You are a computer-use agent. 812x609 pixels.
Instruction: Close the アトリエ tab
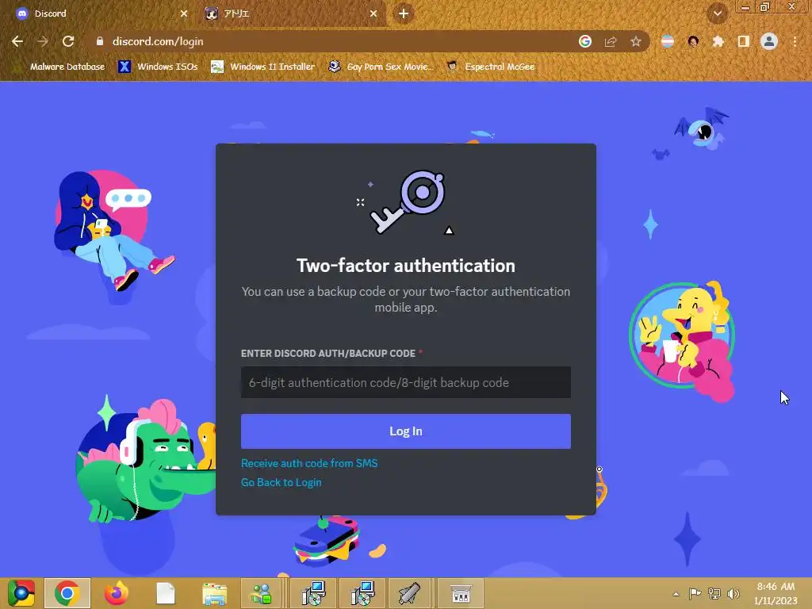(373, 13)
